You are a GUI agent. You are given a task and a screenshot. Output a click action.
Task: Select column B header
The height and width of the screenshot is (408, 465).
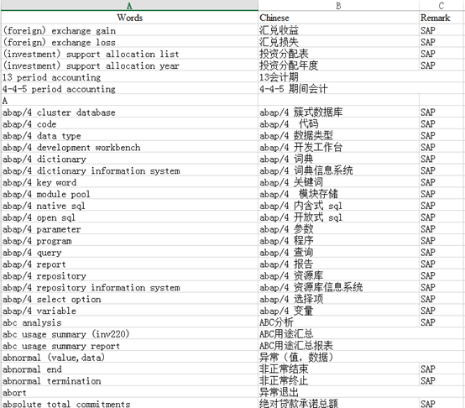[338, 5]
